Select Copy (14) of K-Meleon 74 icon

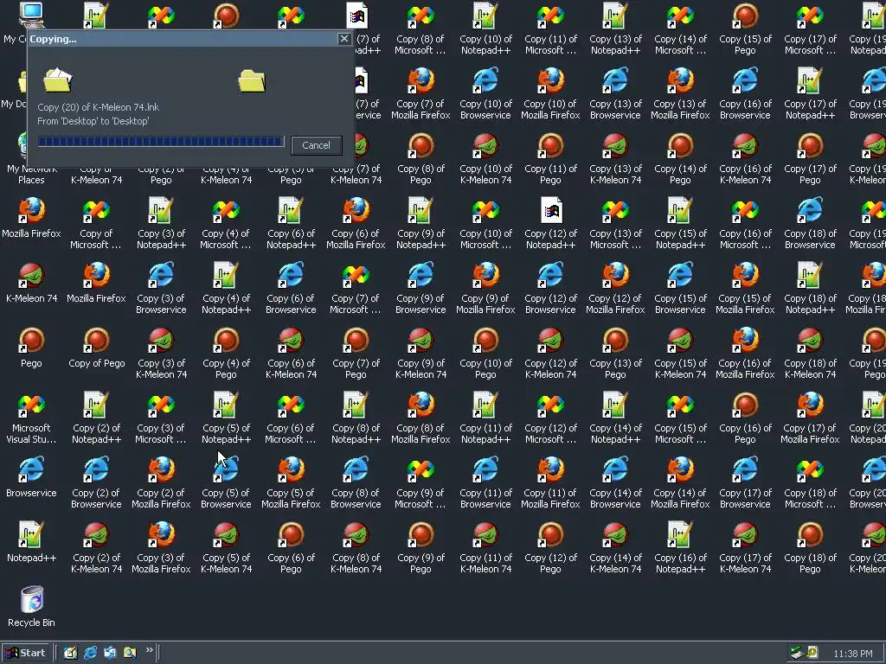coord(615,534)
